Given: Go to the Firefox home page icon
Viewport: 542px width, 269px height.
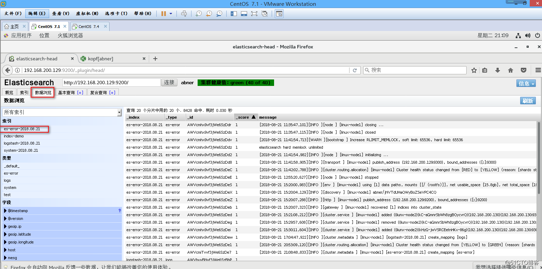Looking at the screenshot, I should click(511, 70).
